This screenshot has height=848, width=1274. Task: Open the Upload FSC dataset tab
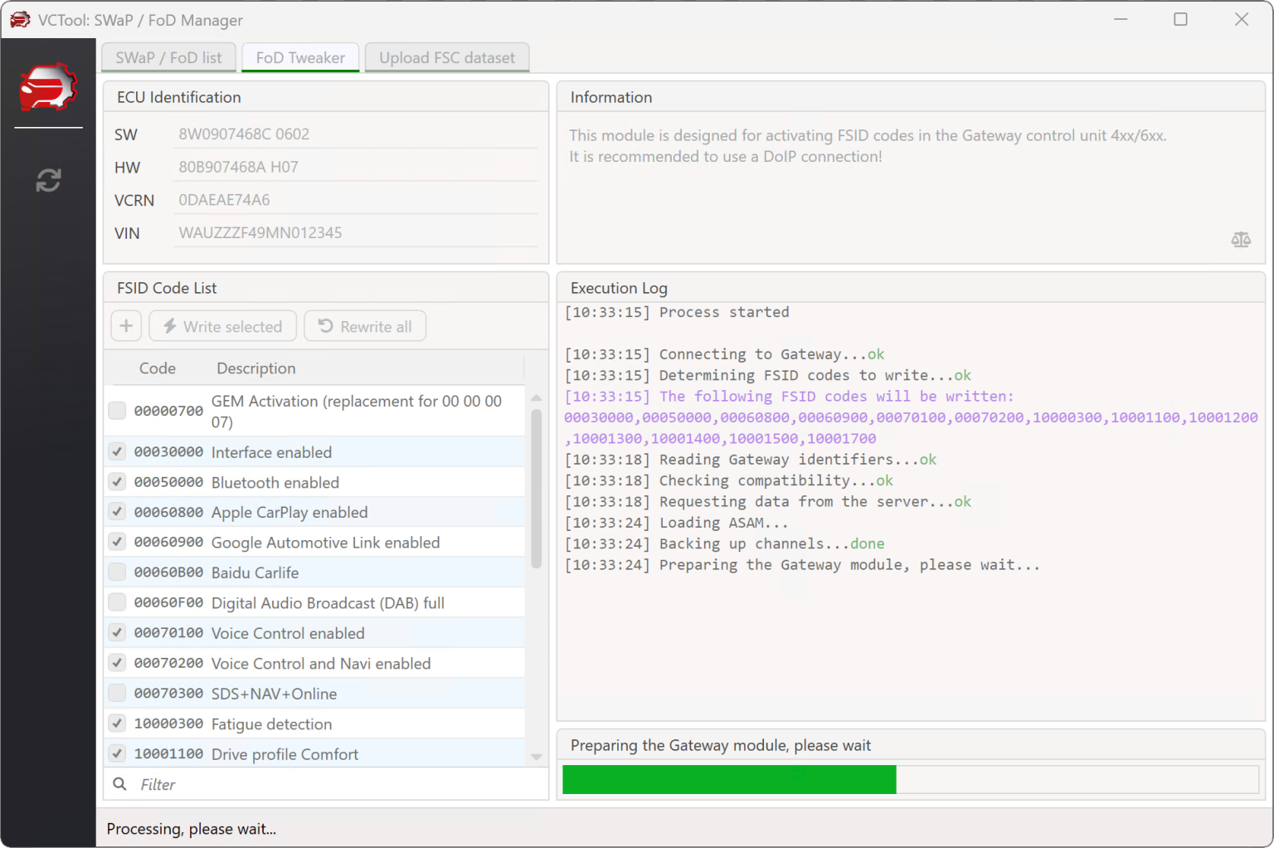coord(446,57)
